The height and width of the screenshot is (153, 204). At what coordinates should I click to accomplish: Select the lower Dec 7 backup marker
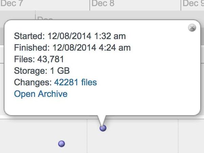[x=62, y=143]
